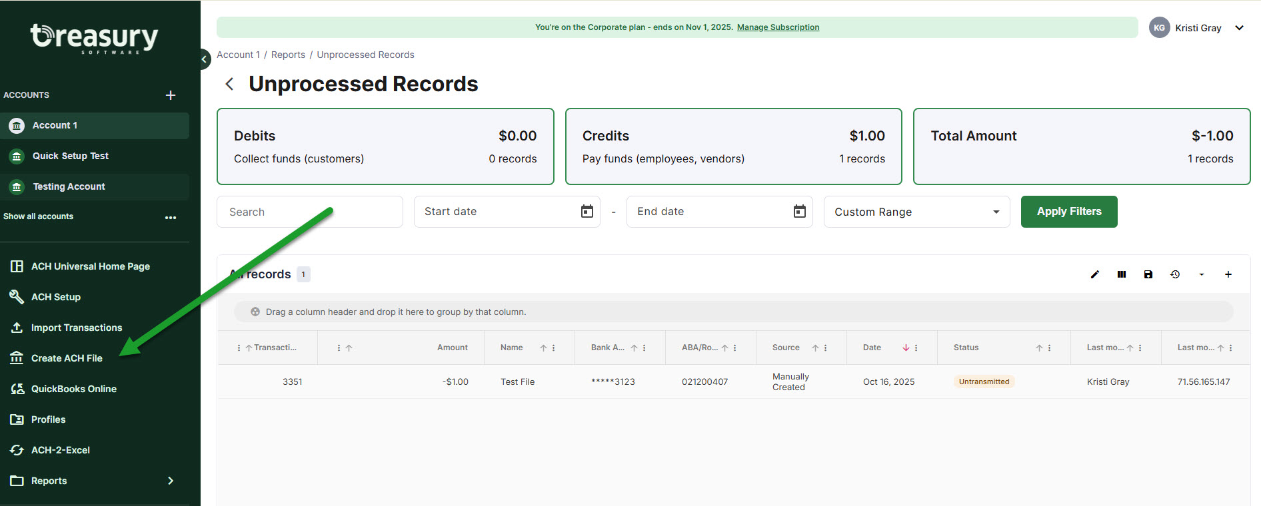Select Testing Account in accounts list
This screenshot has height=506, width=1261.
[95, 187]
